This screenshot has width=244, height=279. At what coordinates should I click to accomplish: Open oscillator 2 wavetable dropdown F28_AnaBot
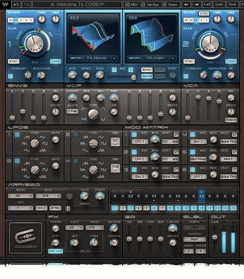coord(159,58)
